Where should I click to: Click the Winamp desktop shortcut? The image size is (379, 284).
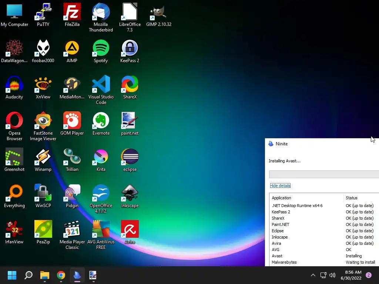[43, 160]
